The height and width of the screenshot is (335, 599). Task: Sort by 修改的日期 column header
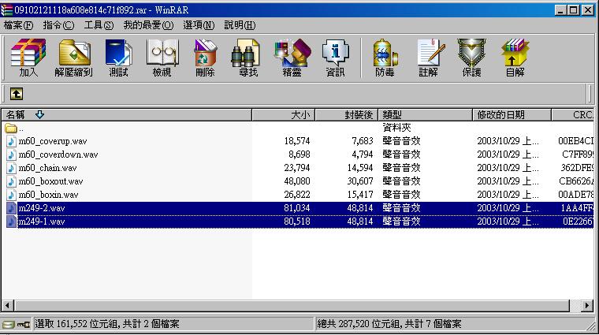point(512,114)
